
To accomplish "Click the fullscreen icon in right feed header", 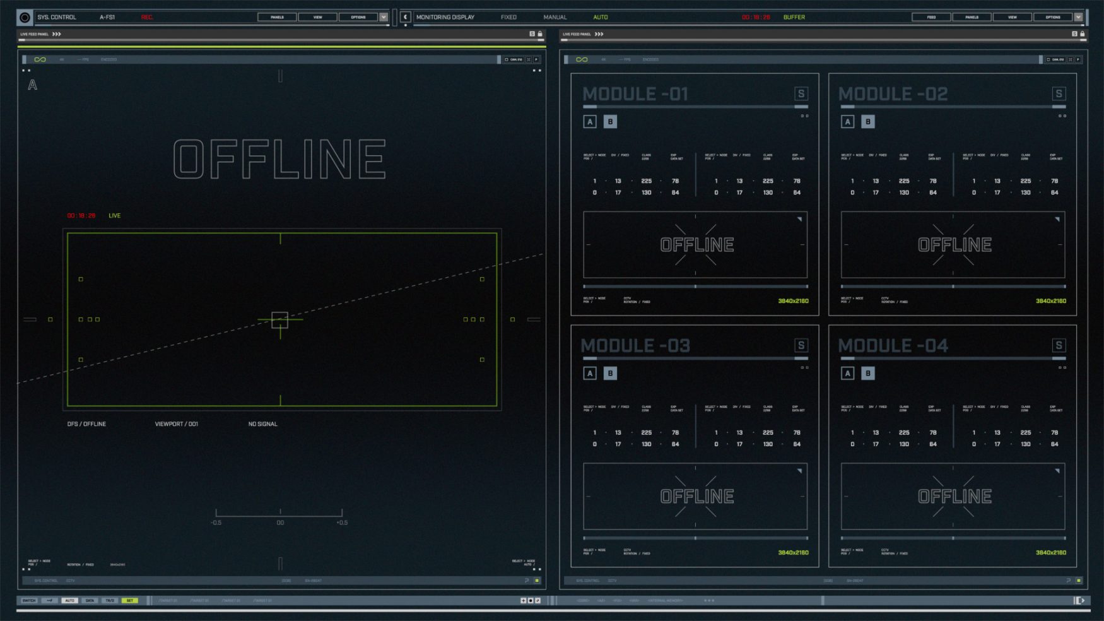I will tap(1070, 59).
